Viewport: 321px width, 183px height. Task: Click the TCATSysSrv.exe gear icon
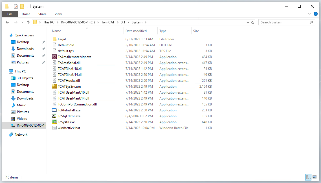54,87
